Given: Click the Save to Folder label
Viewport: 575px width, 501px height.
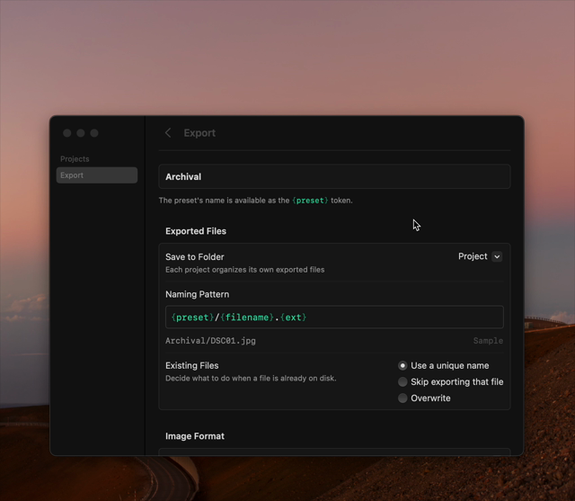Looking at the screenshot, I should pos(195,257).
